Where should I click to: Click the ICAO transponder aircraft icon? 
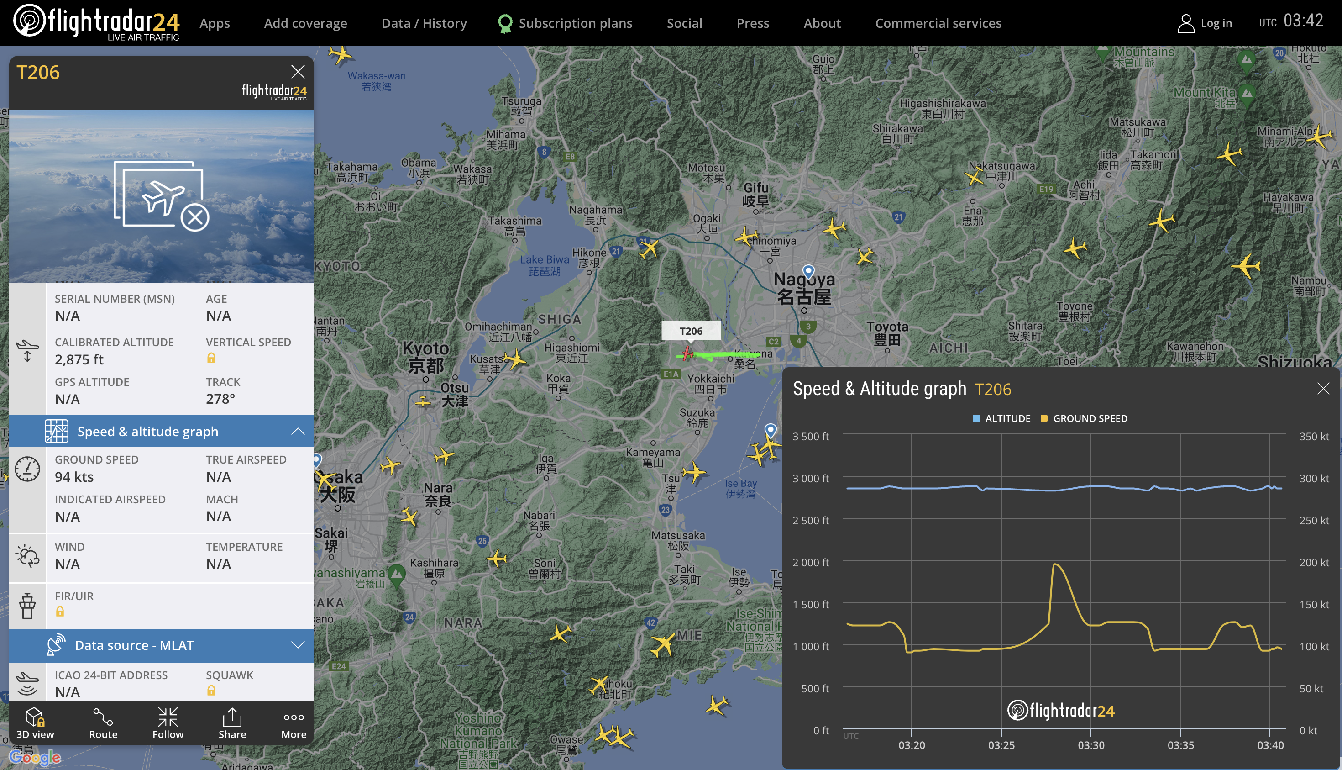[x=27, y=683]
